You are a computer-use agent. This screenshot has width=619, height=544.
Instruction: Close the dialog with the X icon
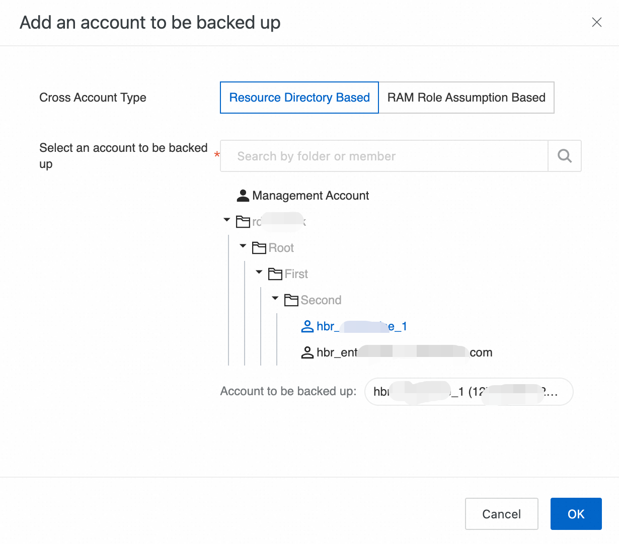point(597,22)
